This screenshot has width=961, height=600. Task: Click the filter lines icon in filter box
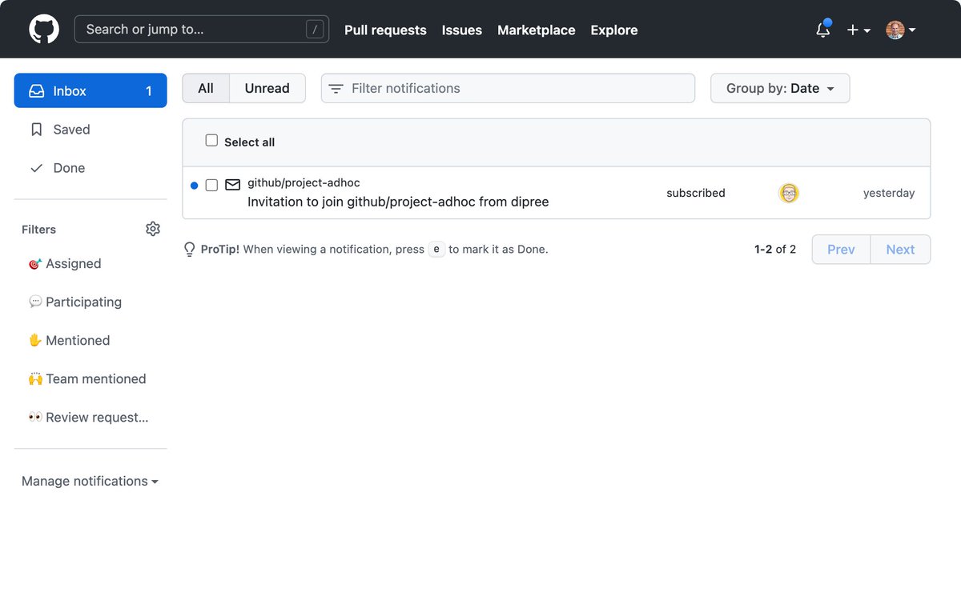[336, 89]
